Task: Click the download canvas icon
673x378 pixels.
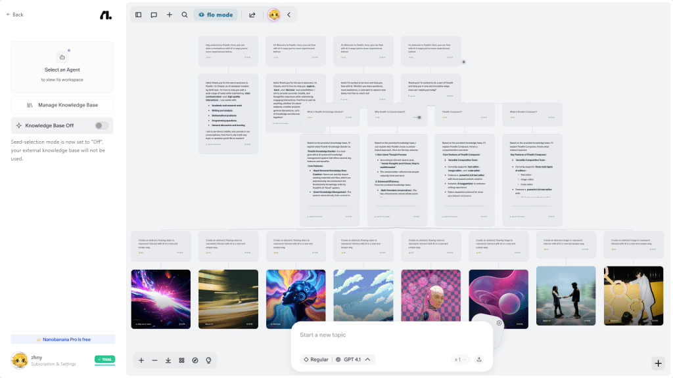Action: tap(168, 360)
